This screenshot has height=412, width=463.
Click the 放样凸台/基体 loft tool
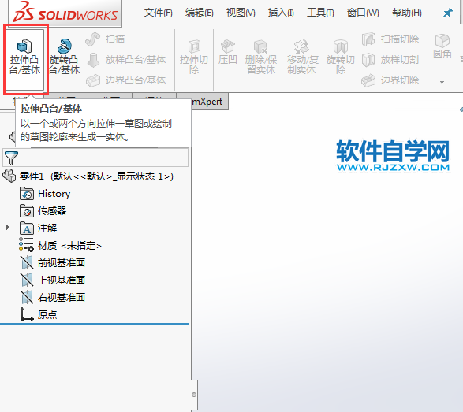(126, 60)
